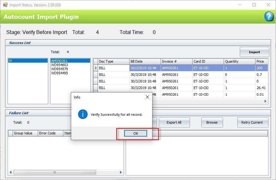Viewport: 276px width, 180px height.
Task: Sort by the Doc Type column header
Action: point(113,61)
